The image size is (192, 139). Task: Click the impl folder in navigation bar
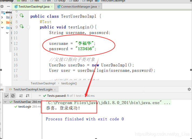click(88, 1)
